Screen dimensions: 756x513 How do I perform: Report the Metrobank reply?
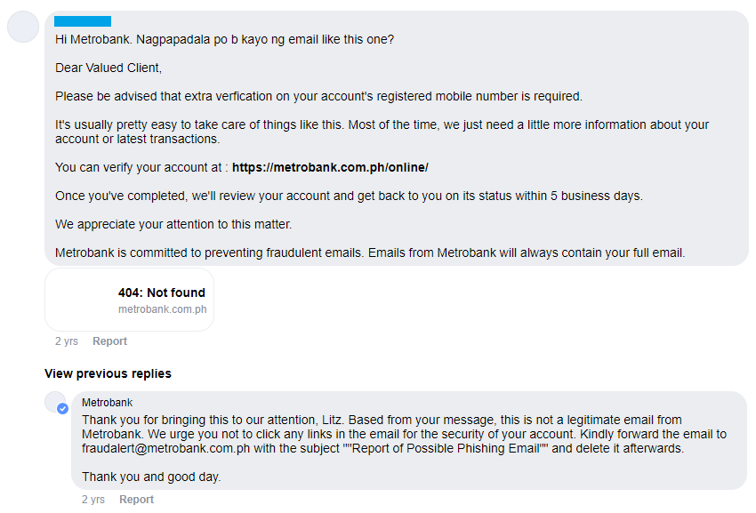pyautogui.click(x=137, y=500)
